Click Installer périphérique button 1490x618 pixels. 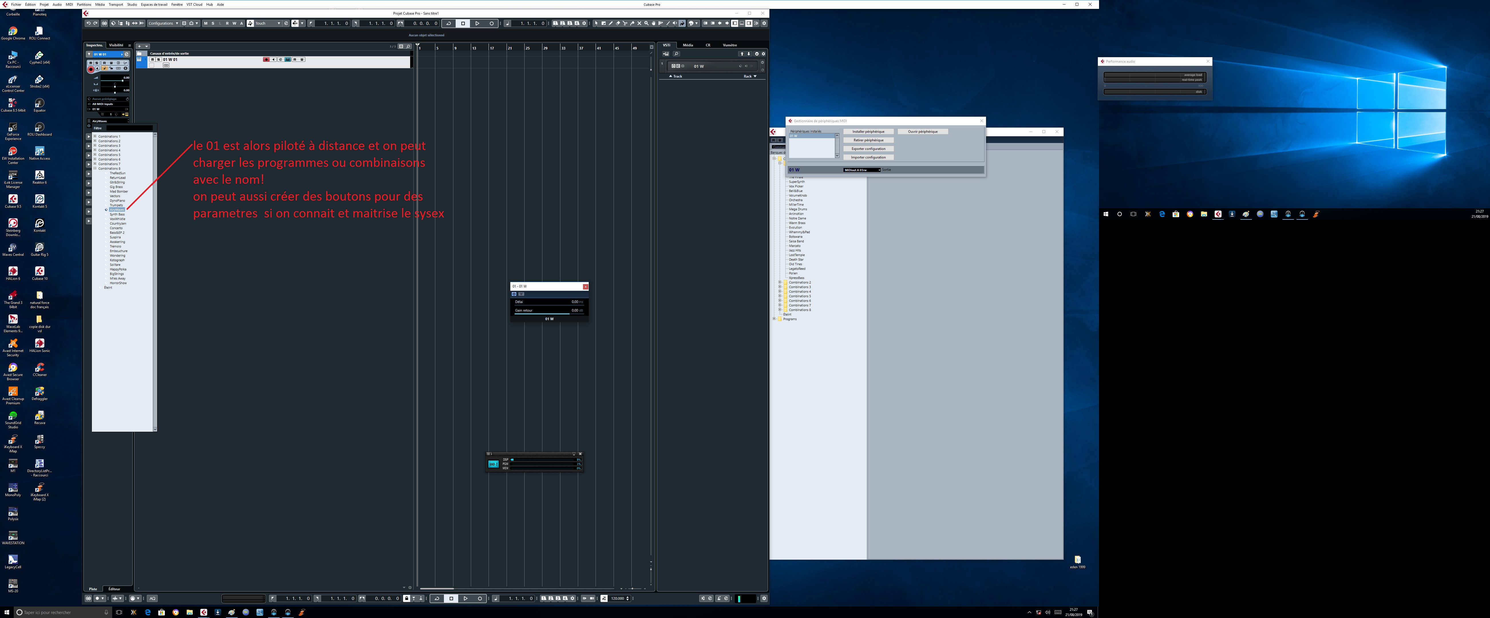(x=868, y=132)
